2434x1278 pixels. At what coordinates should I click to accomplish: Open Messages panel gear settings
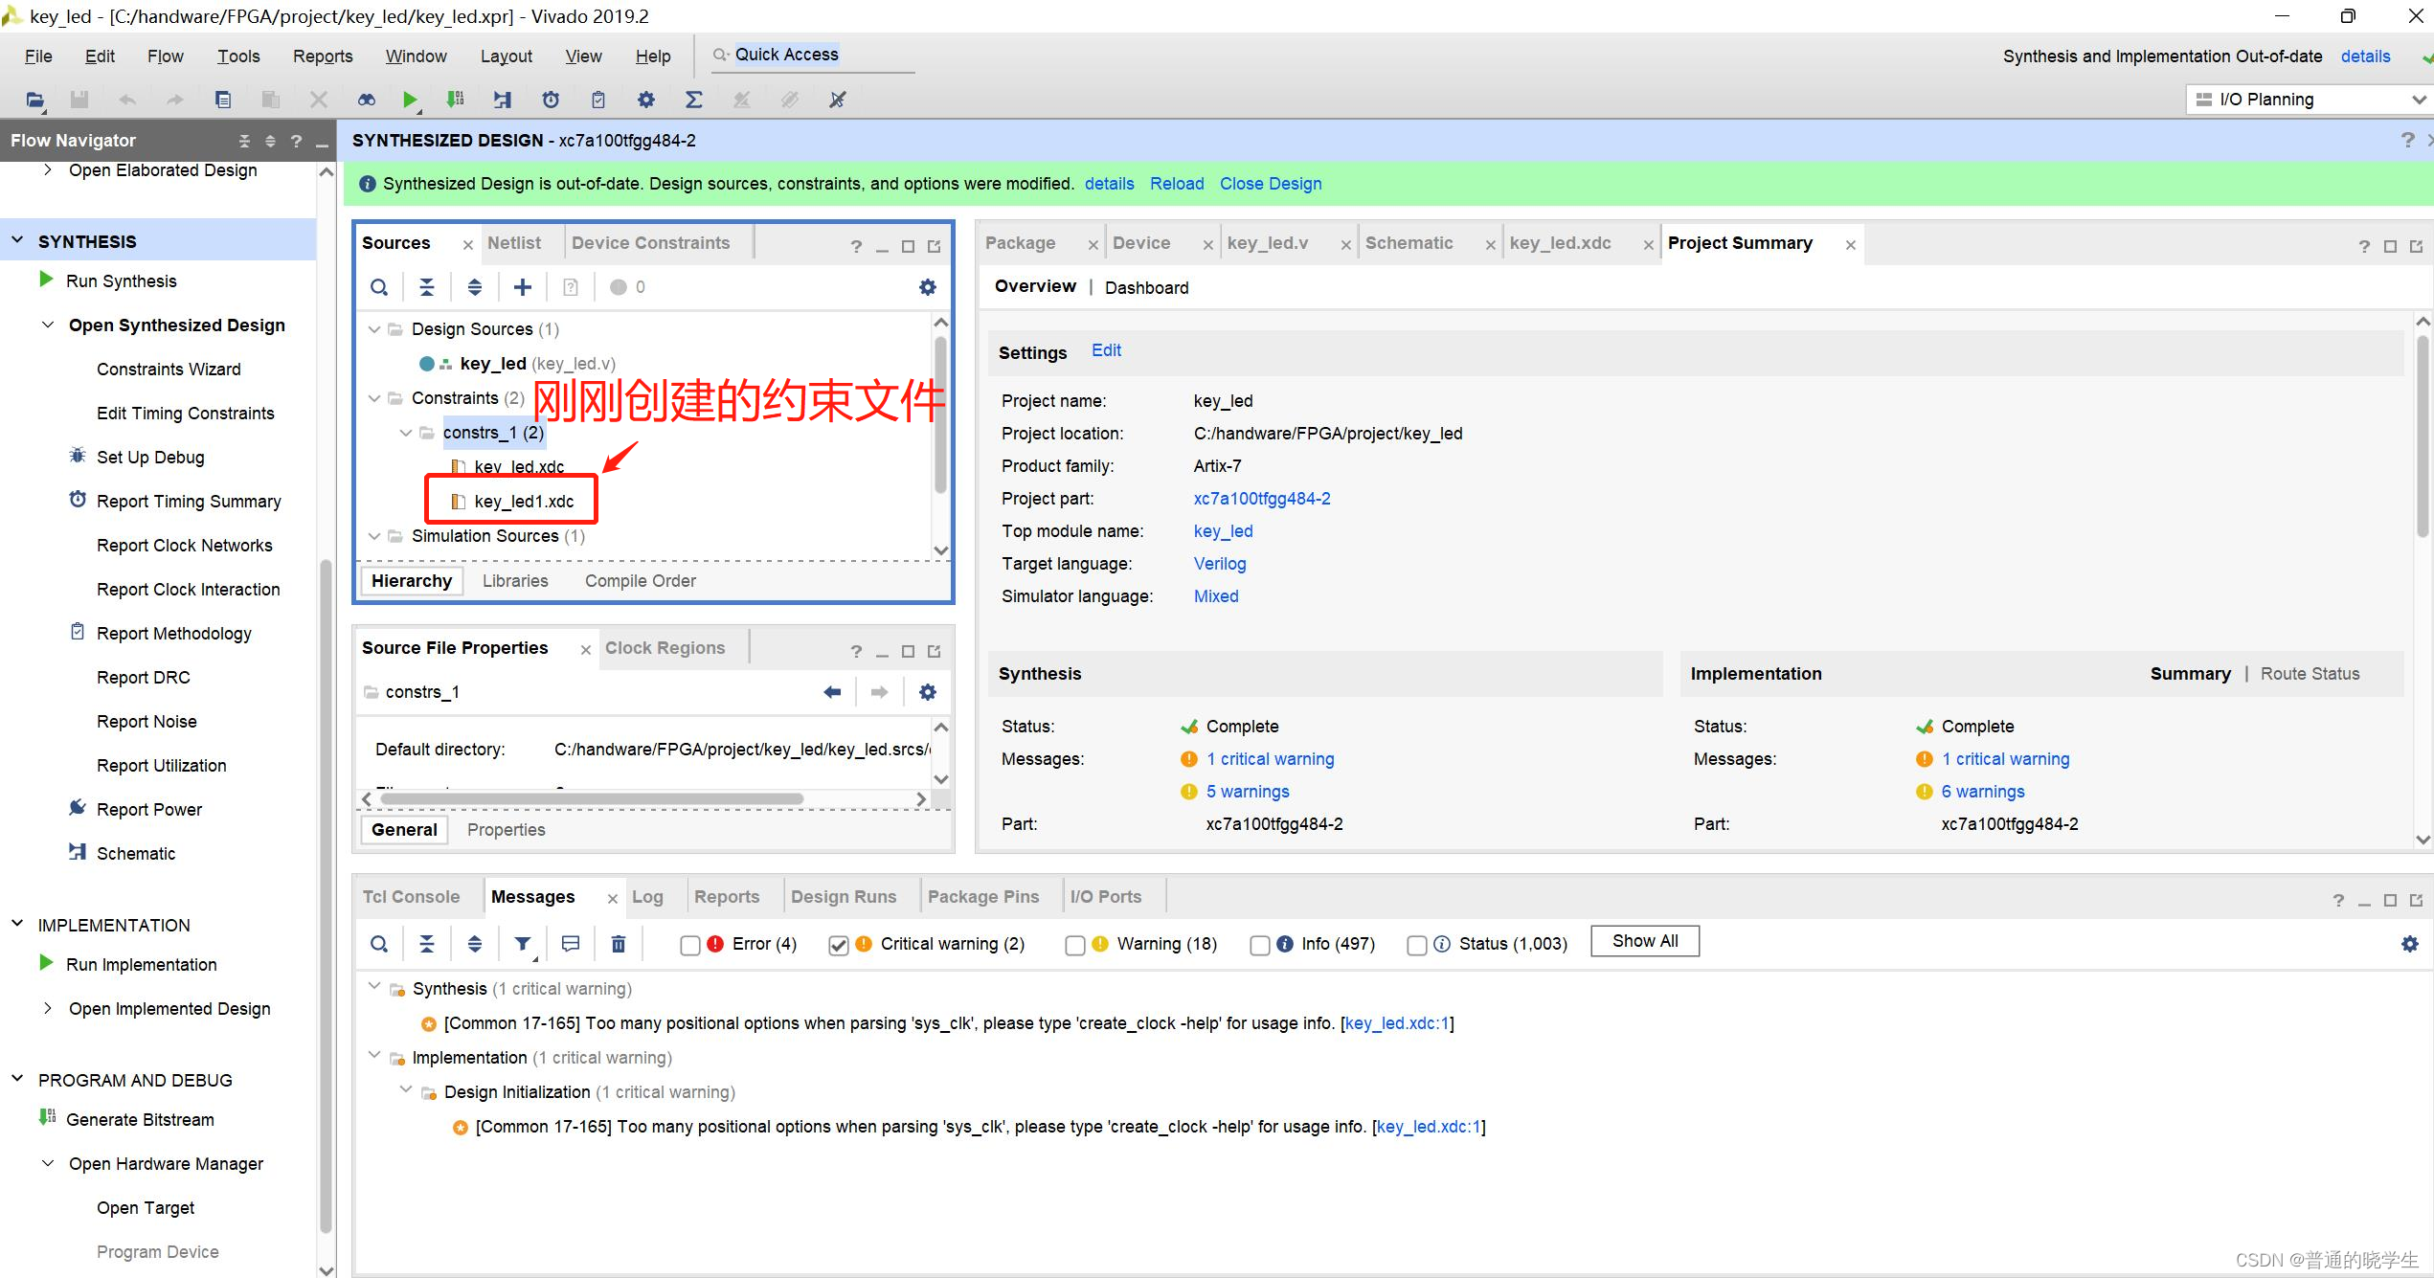click(2410, 944)
